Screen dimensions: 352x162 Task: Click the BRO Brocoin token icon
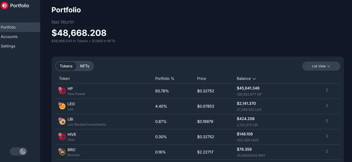click(x=62, y=152)
